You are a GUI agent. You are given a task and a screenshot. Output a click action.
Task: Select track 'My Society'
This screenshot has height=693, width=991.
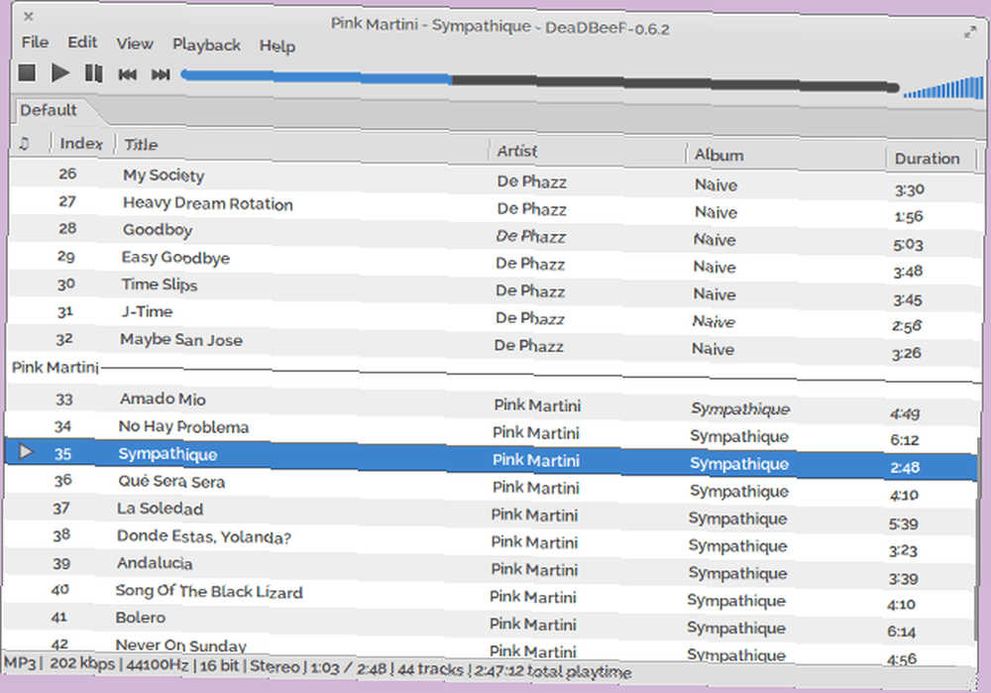(x=164, y=175)
